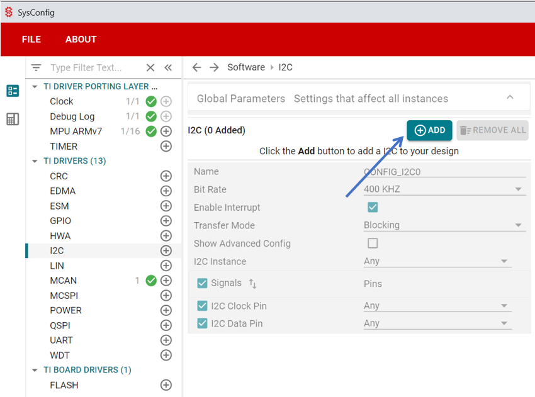Toggle the I2C Clock Pin checkbox

click(202, 306)
